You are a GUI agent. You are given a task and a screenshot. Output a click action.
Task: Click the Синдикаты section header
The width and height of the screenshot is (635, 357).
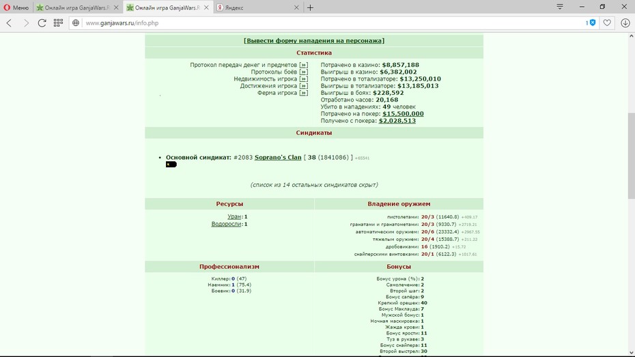(314, 132)
